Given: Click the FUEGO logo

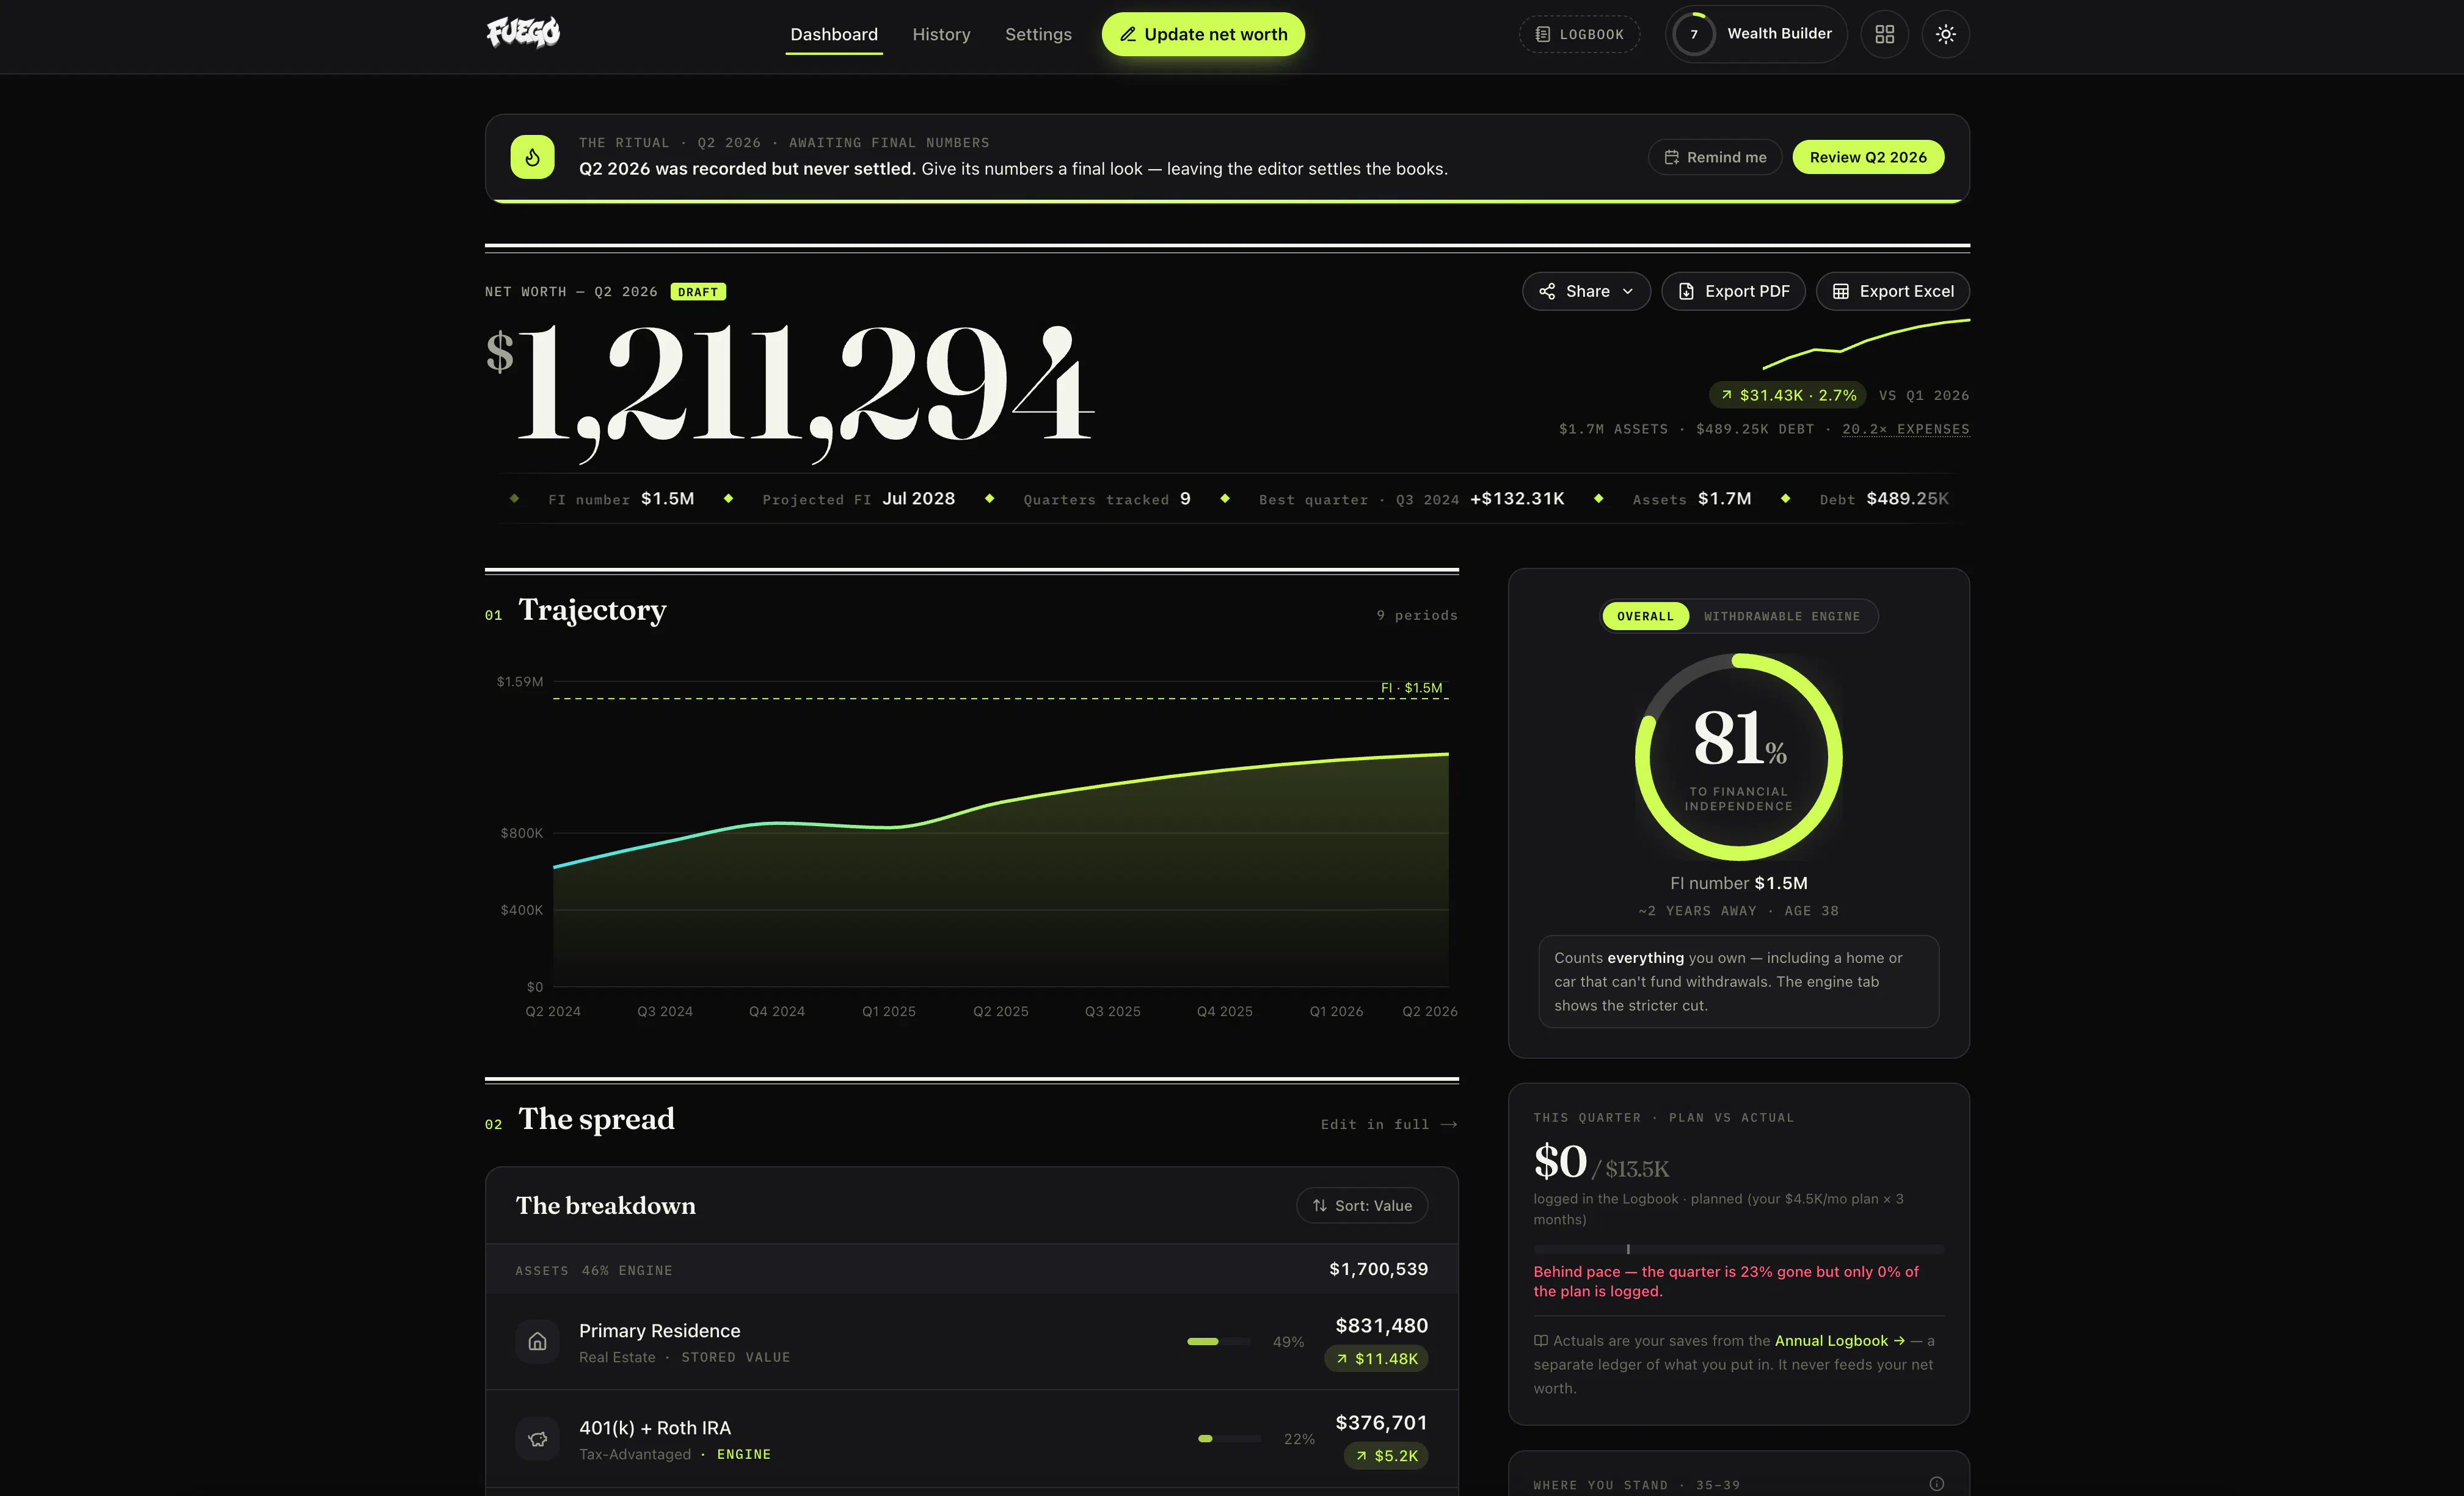Looking at the screenshot, I should point(523,33).
